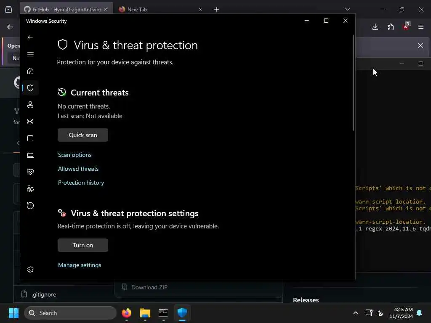Open Protection history link
431x323 pixels.
81,183
